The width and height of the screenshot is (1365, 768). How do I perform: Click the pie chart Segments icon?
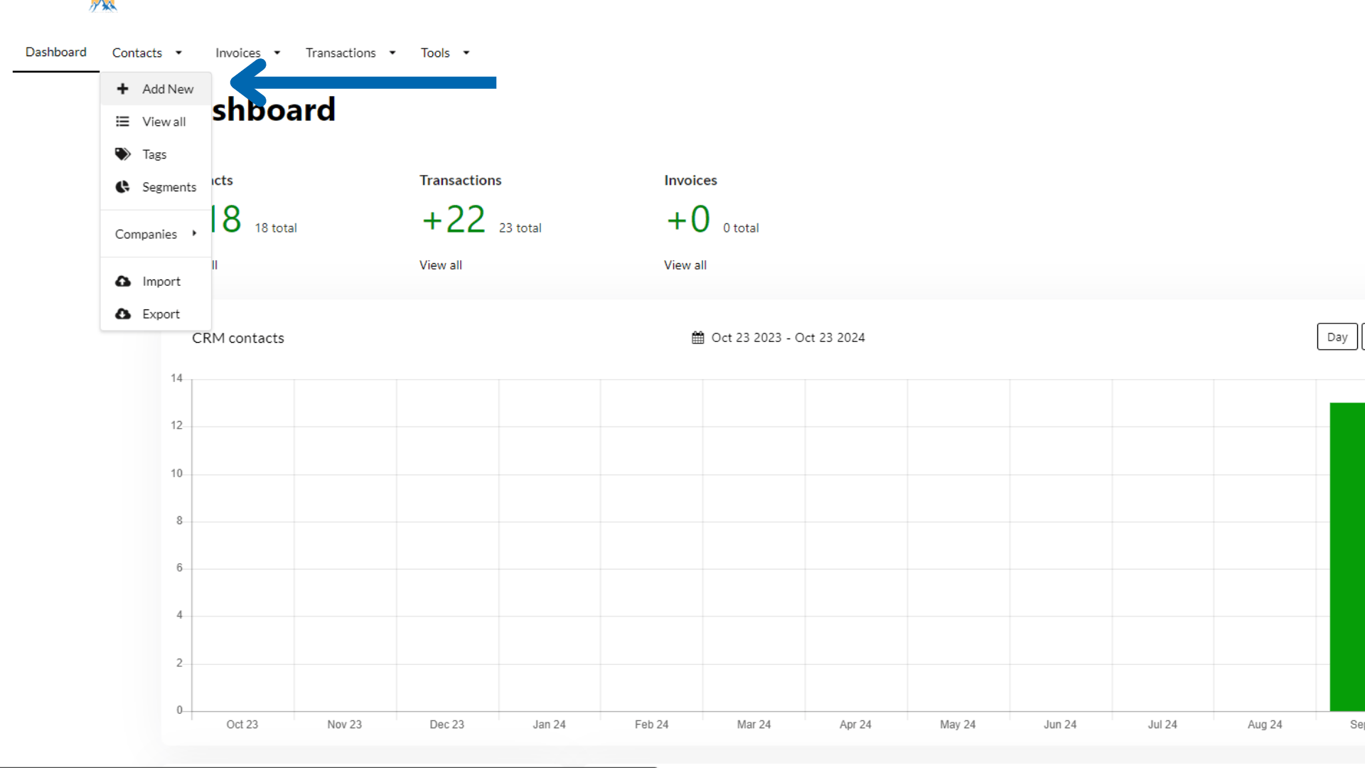(122, 187)
